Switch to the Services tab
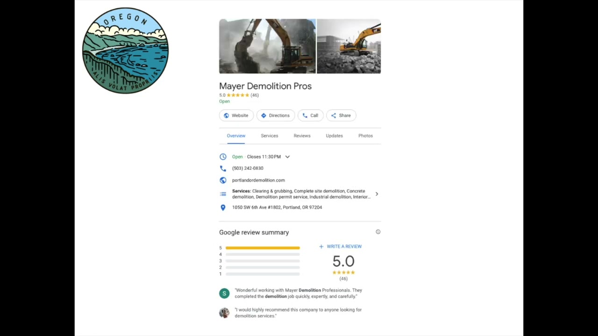The height and width of the screenshot is (336, 598). click(270, 136)
